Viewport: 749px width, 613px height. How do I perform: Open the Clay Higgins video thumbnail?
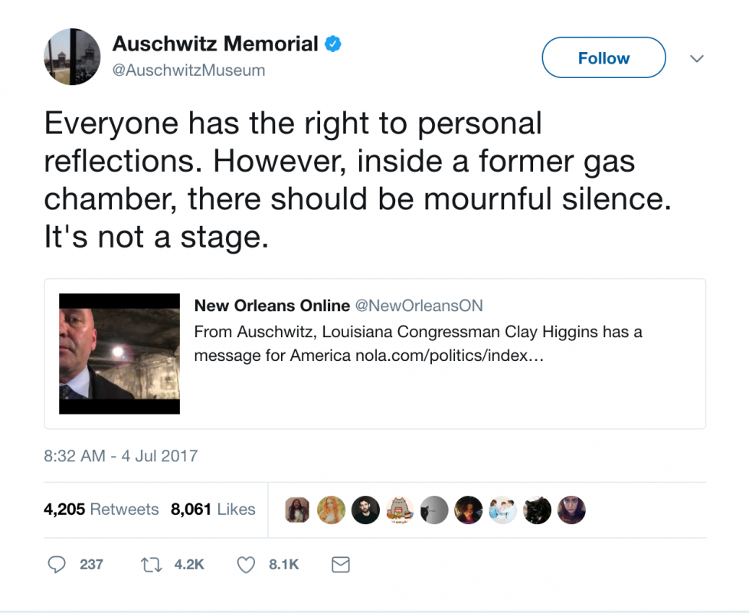(119, 353)
